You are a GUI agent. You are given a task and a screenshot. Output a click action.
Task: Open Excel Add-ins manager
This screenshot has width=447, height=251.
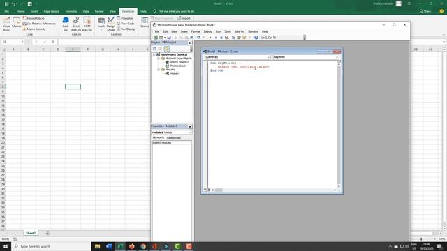pyautogui.click(x=76, y=24)
